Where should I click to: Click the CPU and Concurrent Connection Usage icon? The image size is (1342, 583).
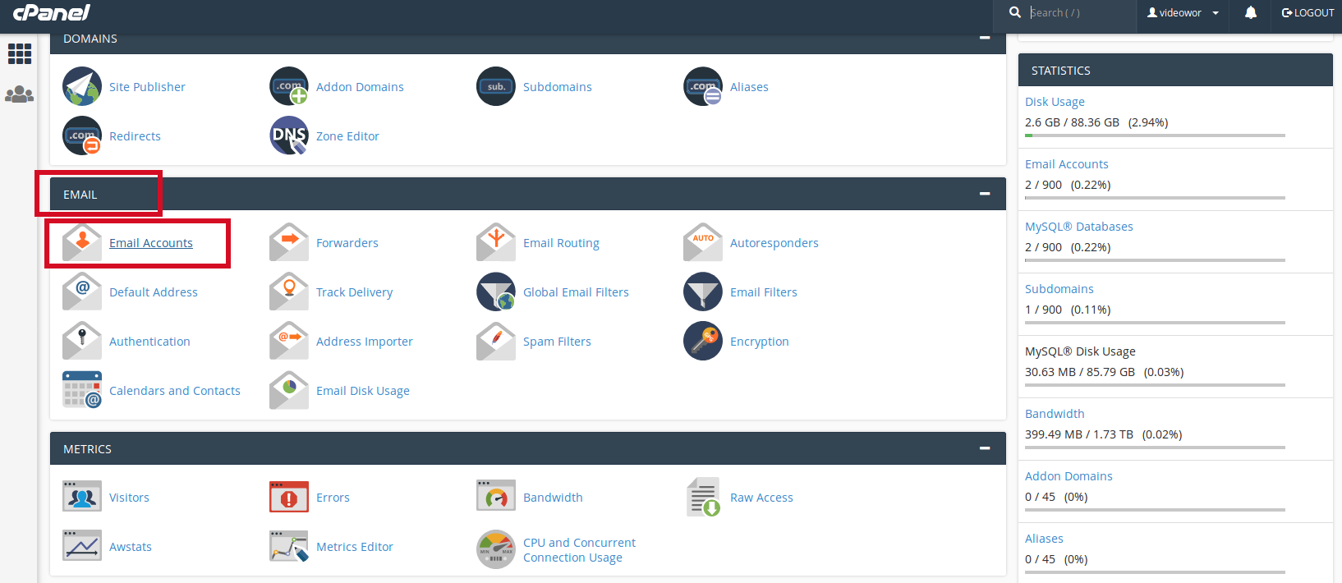496,549
